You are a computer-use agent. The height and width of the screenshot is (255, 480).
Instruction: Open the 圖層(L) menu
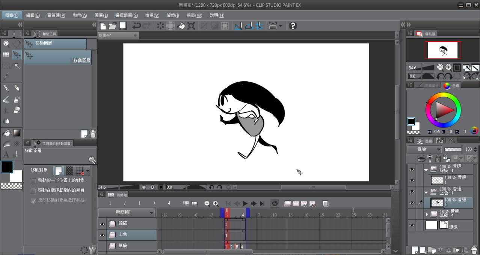(x=101, y=15)
